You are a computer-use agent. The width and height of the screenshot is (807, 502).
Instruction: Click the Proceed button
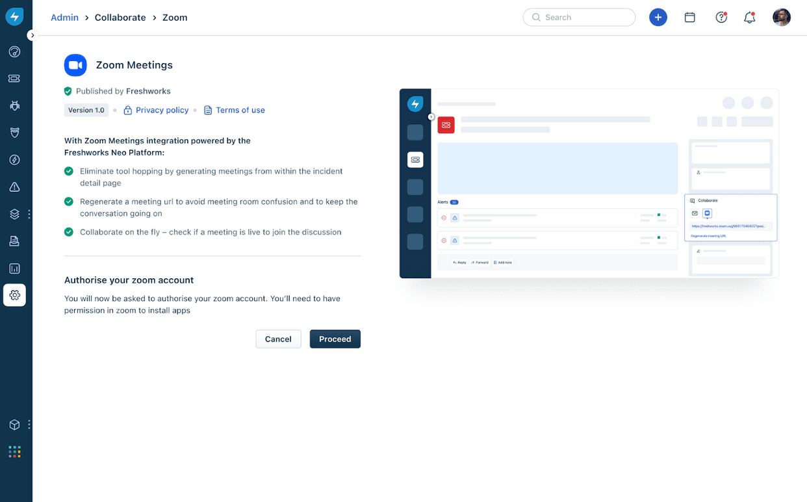click(x=335, y=339)
